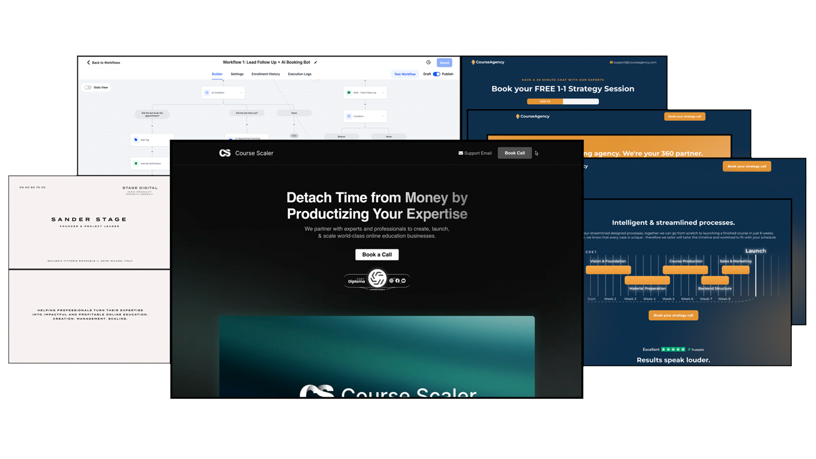The image size is (816, 459).
Task: Click the Add Tag node's tag icon
Action: pyautogui.click(x=136, y=140)
